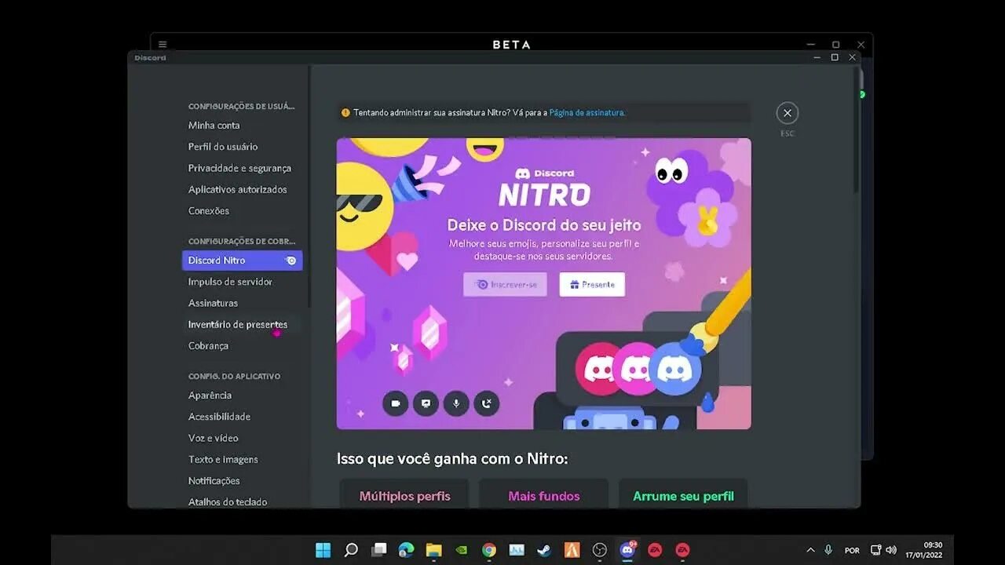Close settings with the ESC circle button
The width and height of the screenshot is (1005, 565).
pyautogui.click(x=787, y=114)
